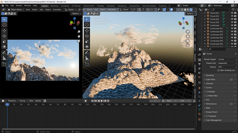Open the Render properties tab
This screenshot has width=238, height=133.
199,60
